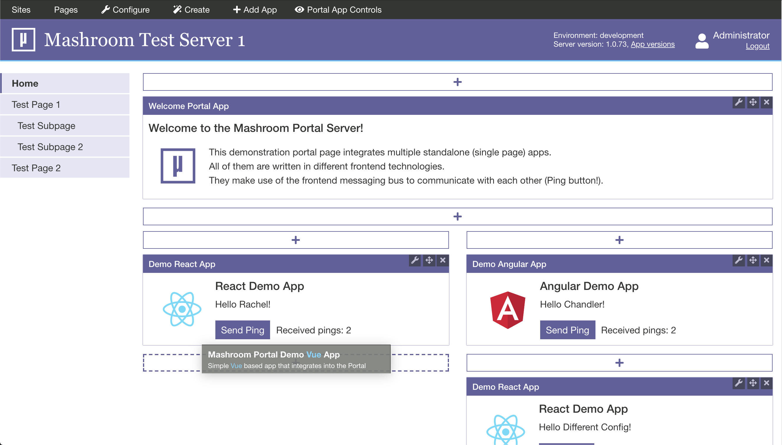Log out via the Logout link
This screenshot has height=445, width=782.
click(757, 46)
